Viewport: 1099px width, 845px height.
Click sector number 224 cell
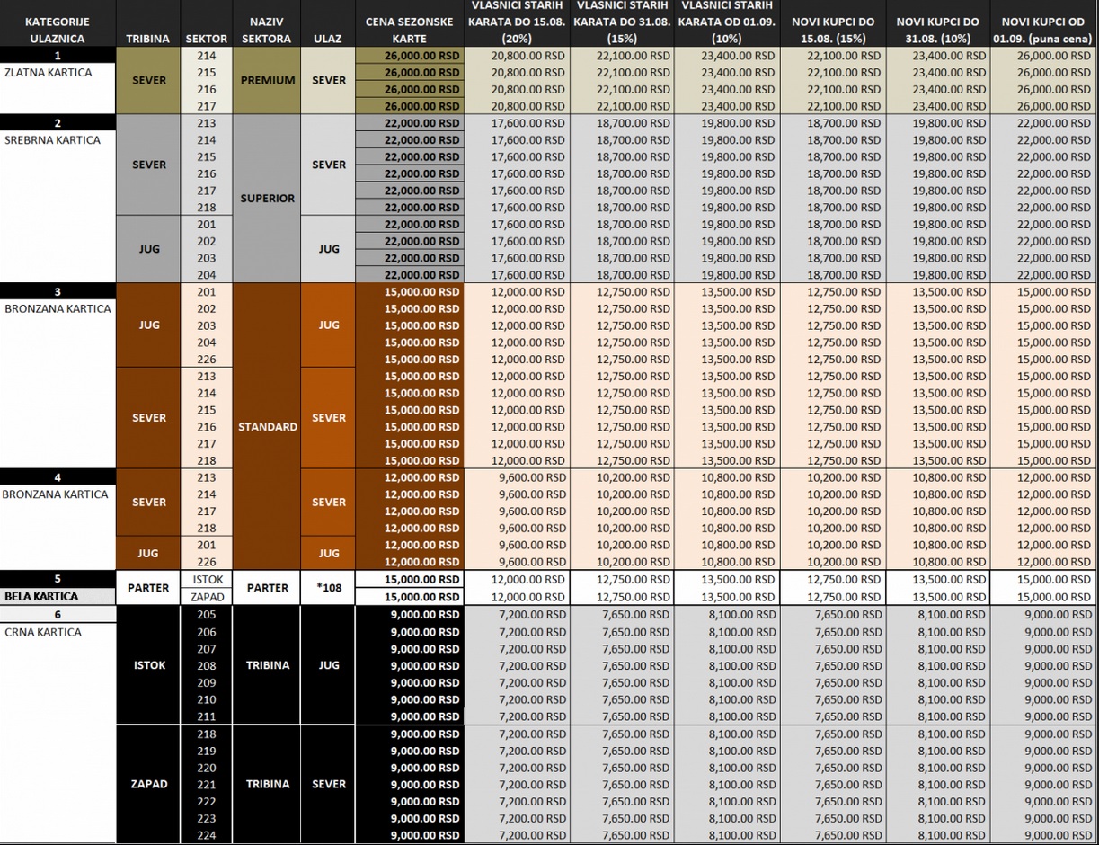click(x=206, y=835)
